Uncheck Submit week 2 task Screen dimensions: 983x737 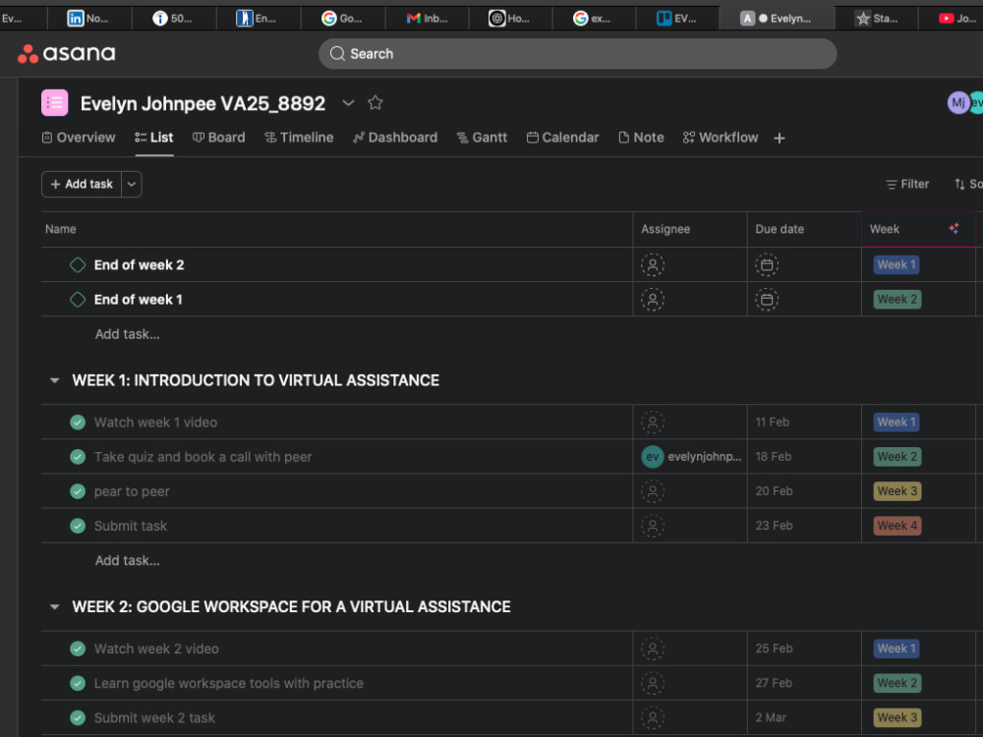pyautogui.click(x=78, y=717)
